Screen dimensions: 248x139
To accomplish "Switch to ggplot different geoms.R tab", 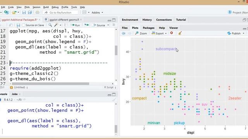I will tap(64, 20).
